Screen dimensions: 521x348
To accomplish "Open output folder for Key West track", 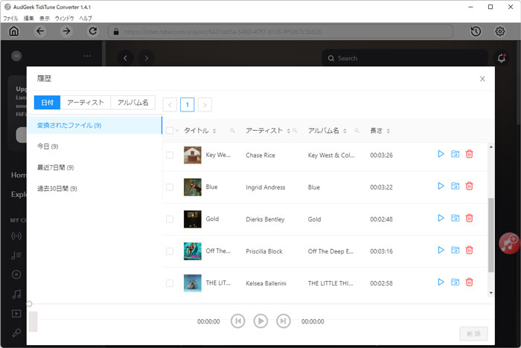I will [x=455, y=154].
